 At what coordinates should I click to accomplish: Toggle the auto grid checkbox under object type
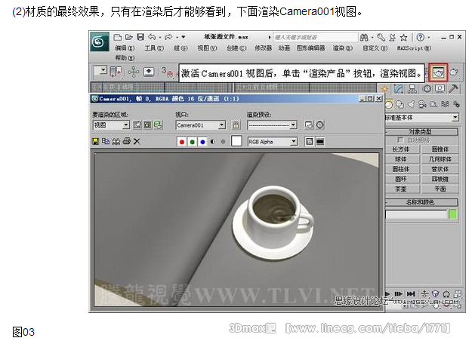click(x=400, y=140)
